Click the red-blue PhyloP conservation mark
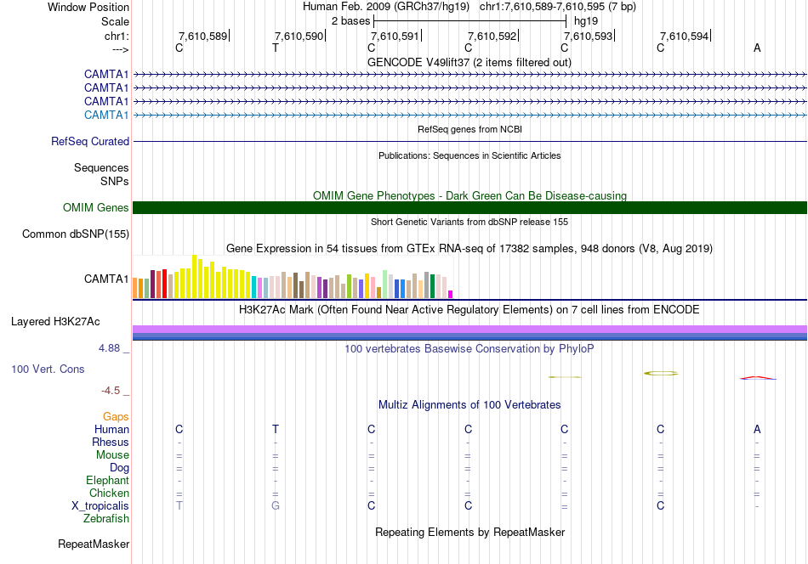 [758, 378]
